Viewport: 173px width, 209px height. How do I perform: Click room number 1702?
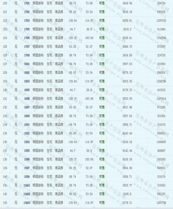pos(27,12)
